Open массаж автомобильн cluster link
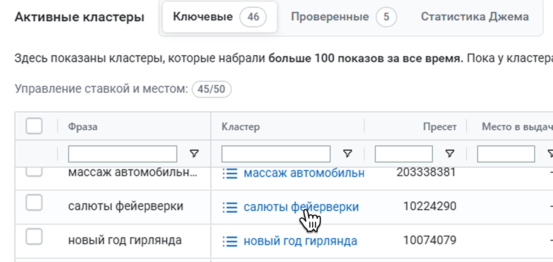Screen dimensions: 553x262 coord(304,173)
